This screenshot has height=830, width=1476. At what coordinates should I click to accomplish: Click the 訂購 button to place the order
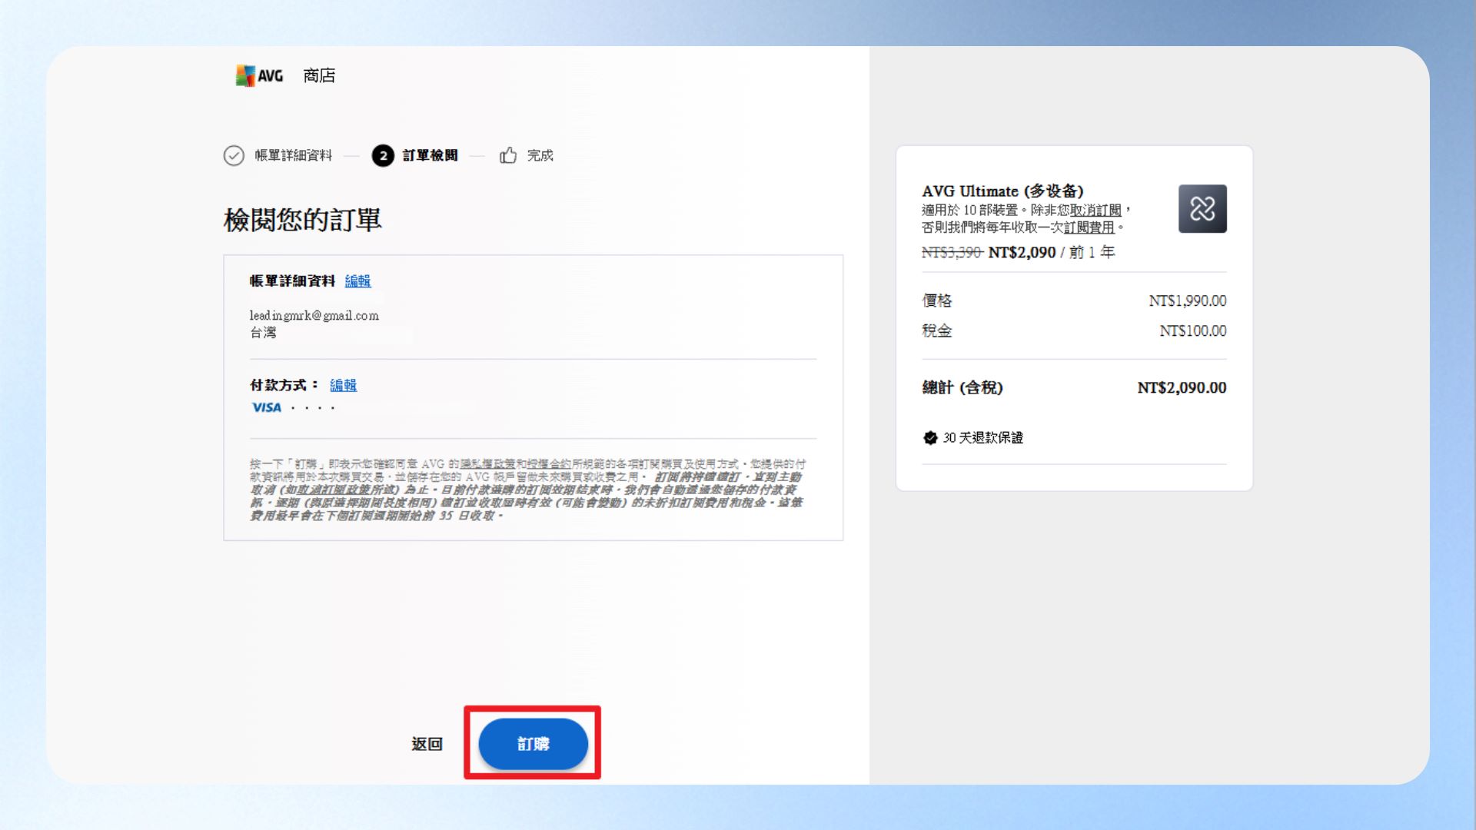point(533,743)
